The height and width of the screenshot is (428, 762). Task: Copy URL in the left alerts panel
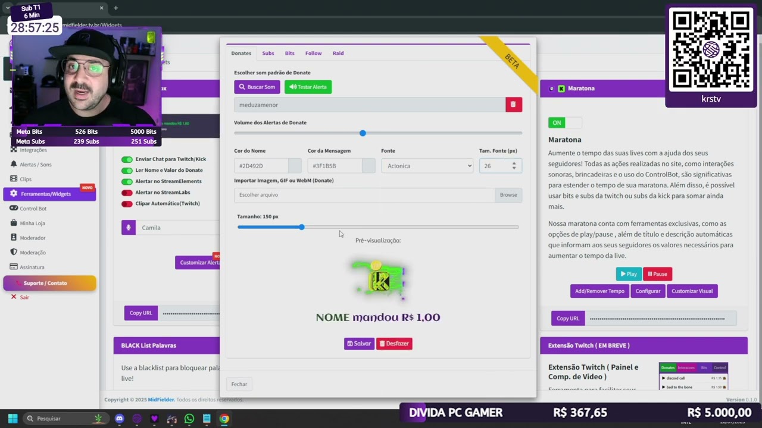click(x=141, y=313)
